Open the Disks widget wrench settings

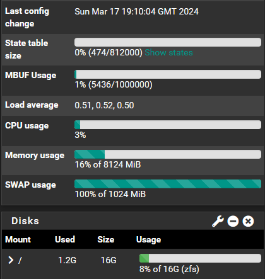218,221
